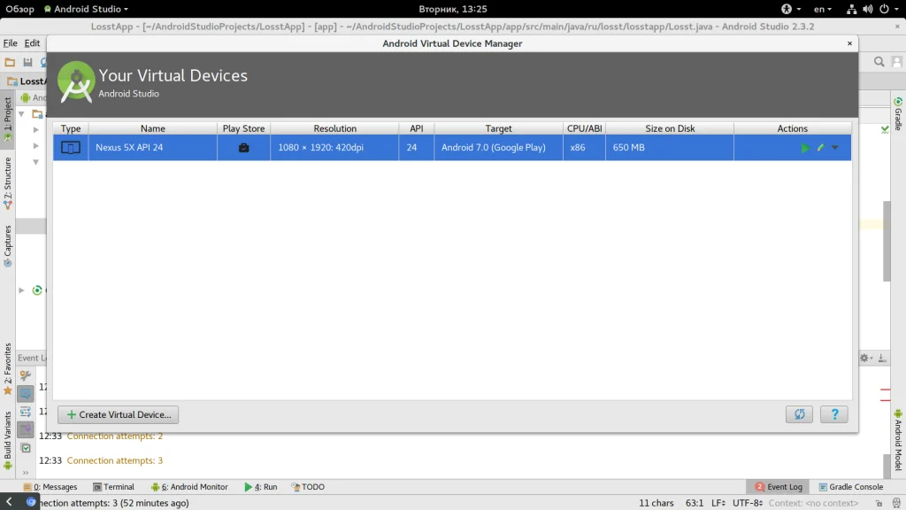Click the Save All toolbar icon
The height and width of the screenshot is (510, 906).
(x=27, y=62)
